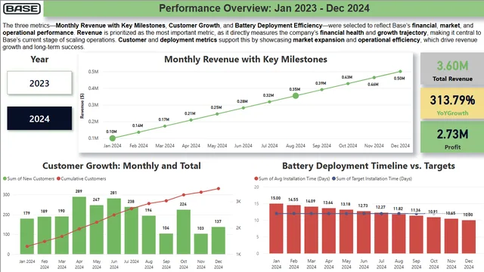Select the Mar 2024 installation time bar (14.09)
484x272 pixels.
[312, 230]
